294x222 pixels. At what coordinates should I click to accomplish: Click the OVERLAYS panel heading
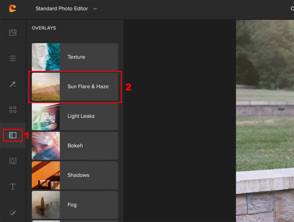[44, 28]
